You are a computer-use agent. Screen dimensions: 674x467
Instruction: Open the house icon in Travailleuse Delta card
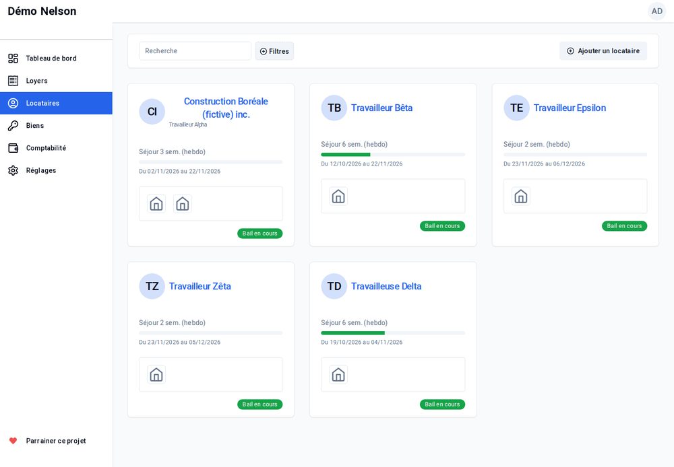click(339, 375)
